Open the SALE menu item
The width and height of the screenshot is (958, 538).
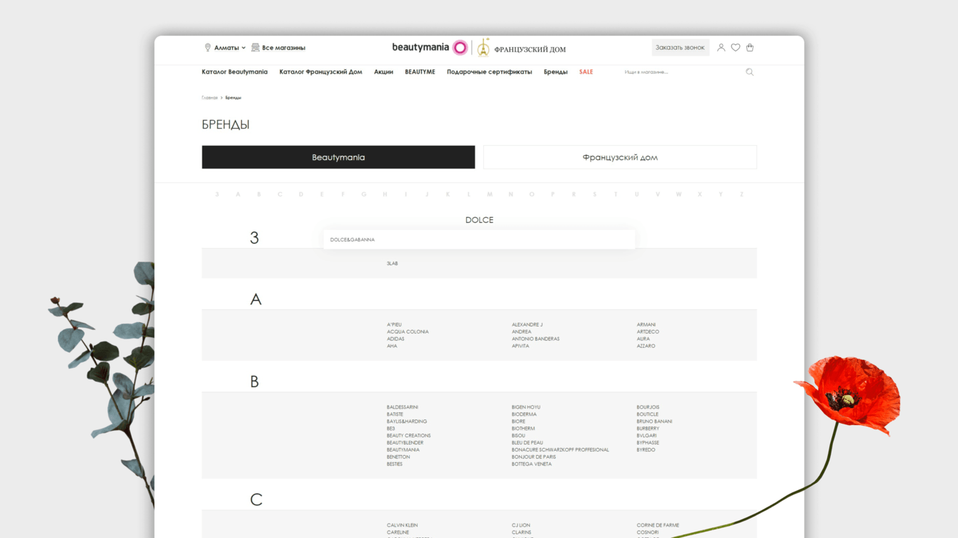pyautogui.click(x=586, y=72)
